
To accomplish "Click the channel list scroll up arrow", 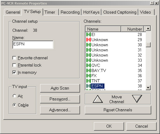I will click(148, 28).
